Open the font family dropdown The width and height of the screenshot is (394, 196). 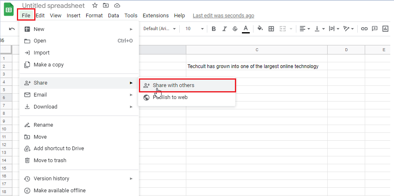(159, 29)
